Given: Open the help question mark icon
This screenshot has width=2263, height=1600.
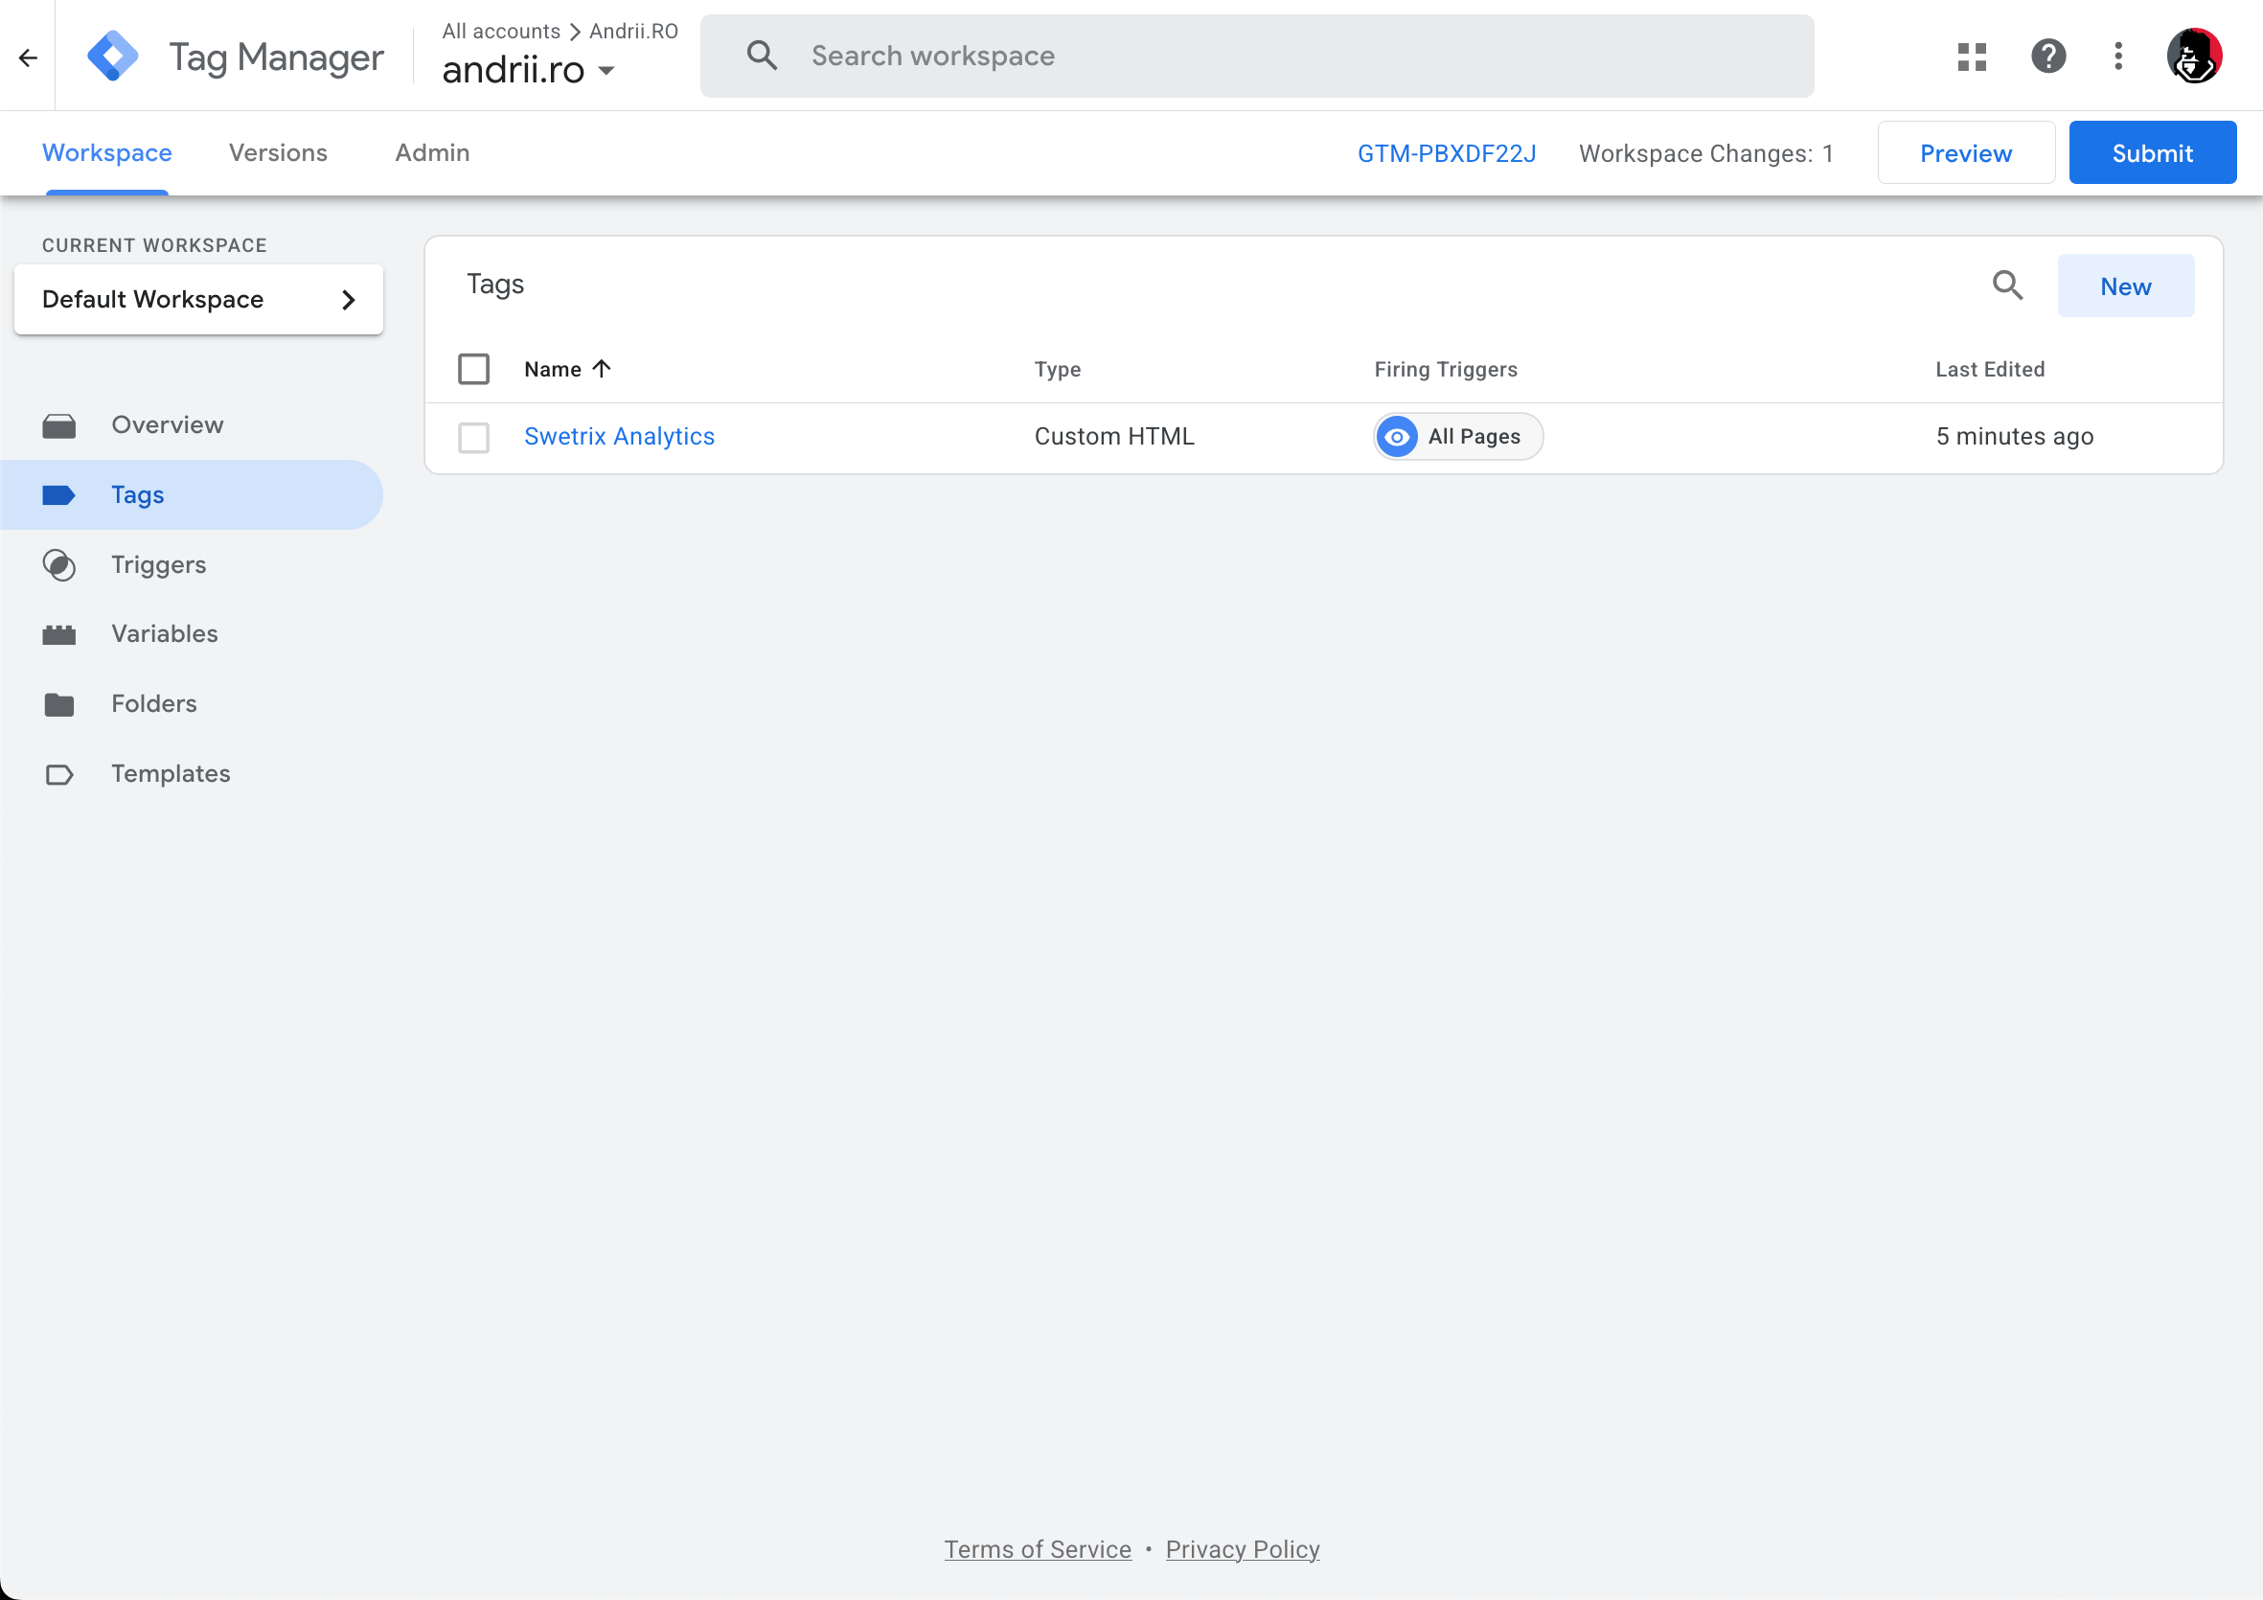Looking at the screenshot, I should 2048,57.
